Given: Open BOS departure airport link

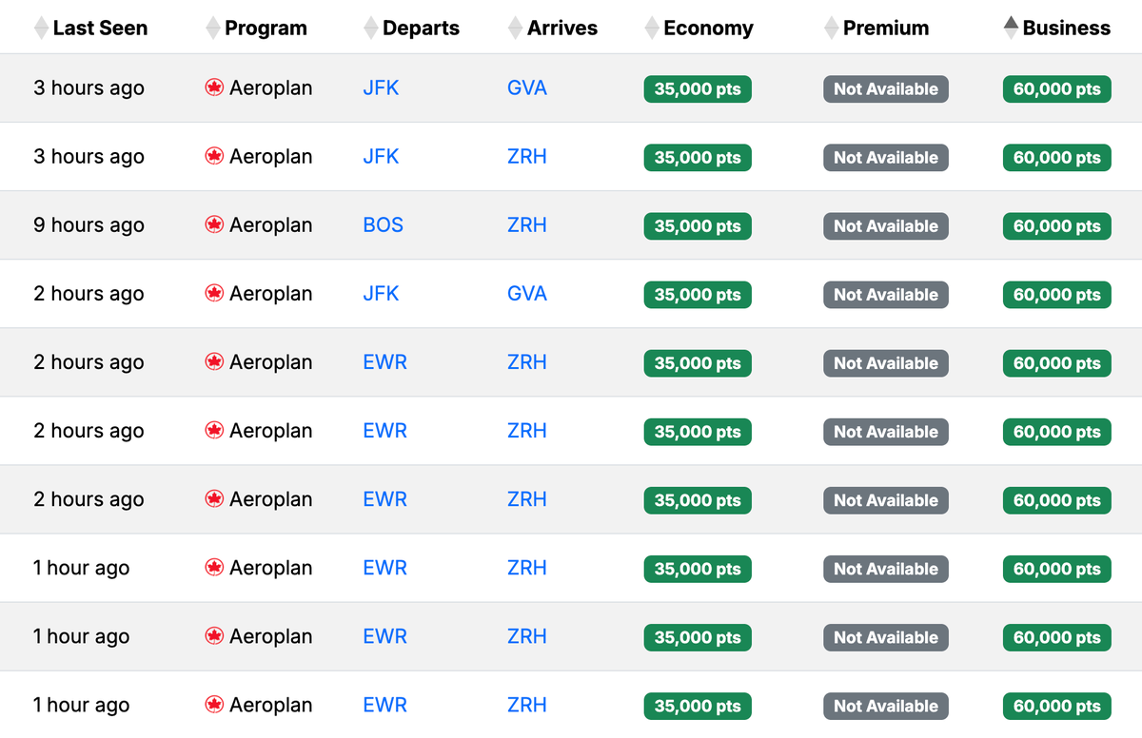Looking at the screenshot, I should 383,225.
